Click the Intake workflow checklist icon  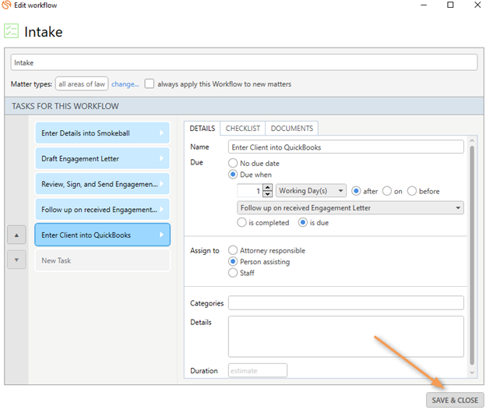(x=11, y=31)
